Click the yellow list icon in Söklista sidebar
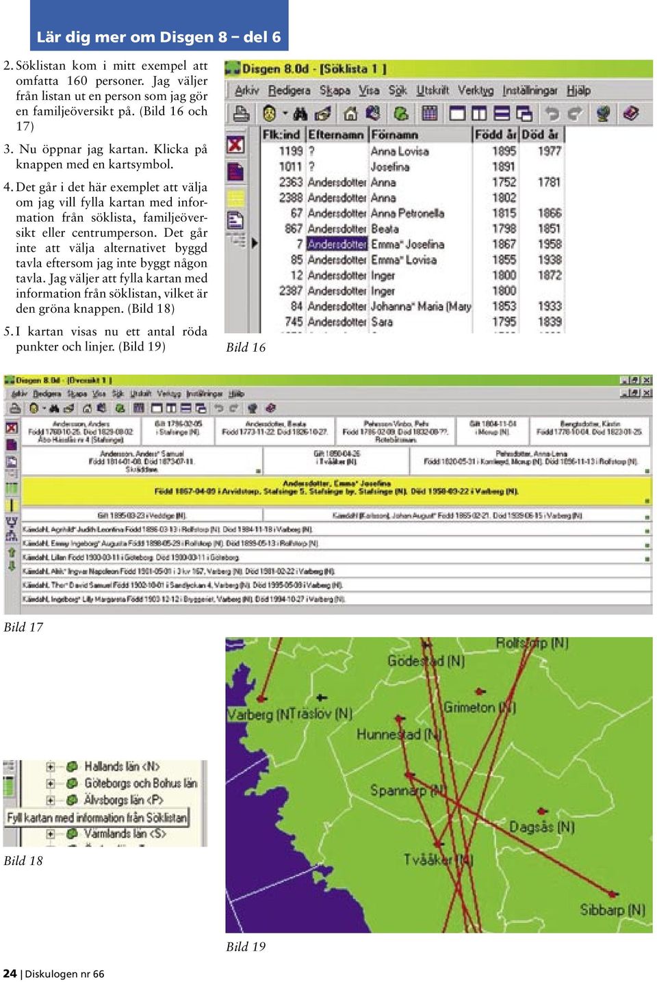Viewport: 657px width, 982px height. [x=235, y=198]
